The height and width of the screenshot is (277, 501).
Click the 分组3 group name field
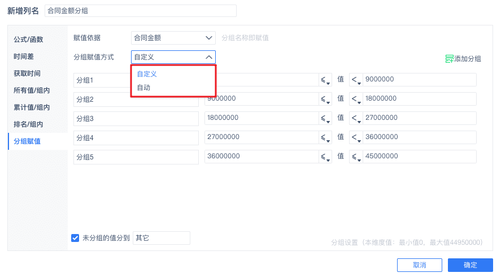136,119
